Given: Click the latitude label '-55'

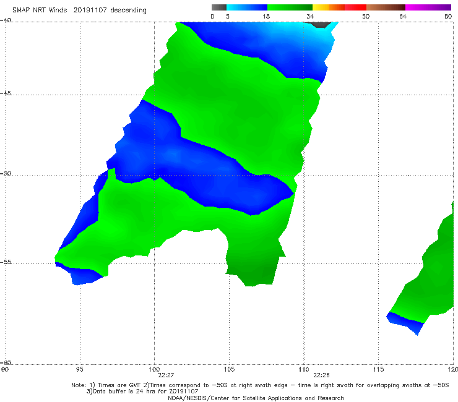Looking at the screenshot, I should (x=6, y=262).
